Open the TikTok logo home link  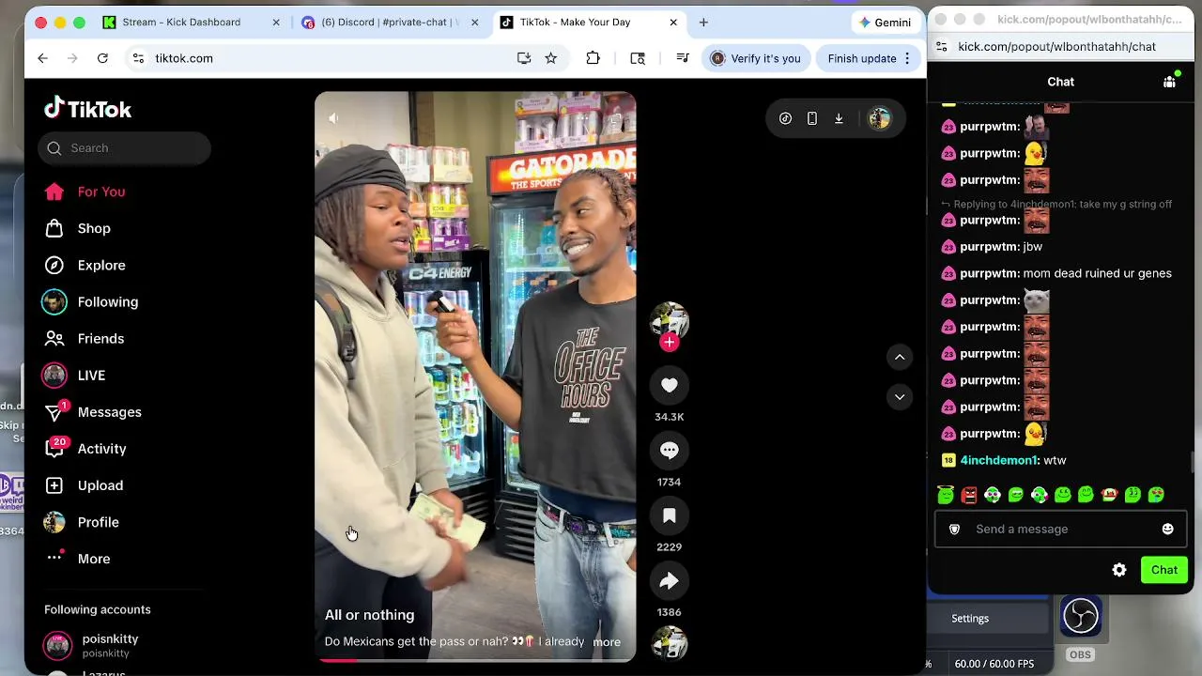[x=87, y=109]
